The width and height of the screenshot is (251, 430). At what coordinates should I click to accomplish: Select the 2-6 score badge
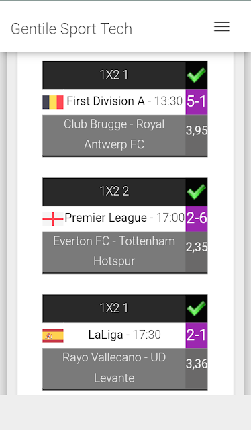197,219
